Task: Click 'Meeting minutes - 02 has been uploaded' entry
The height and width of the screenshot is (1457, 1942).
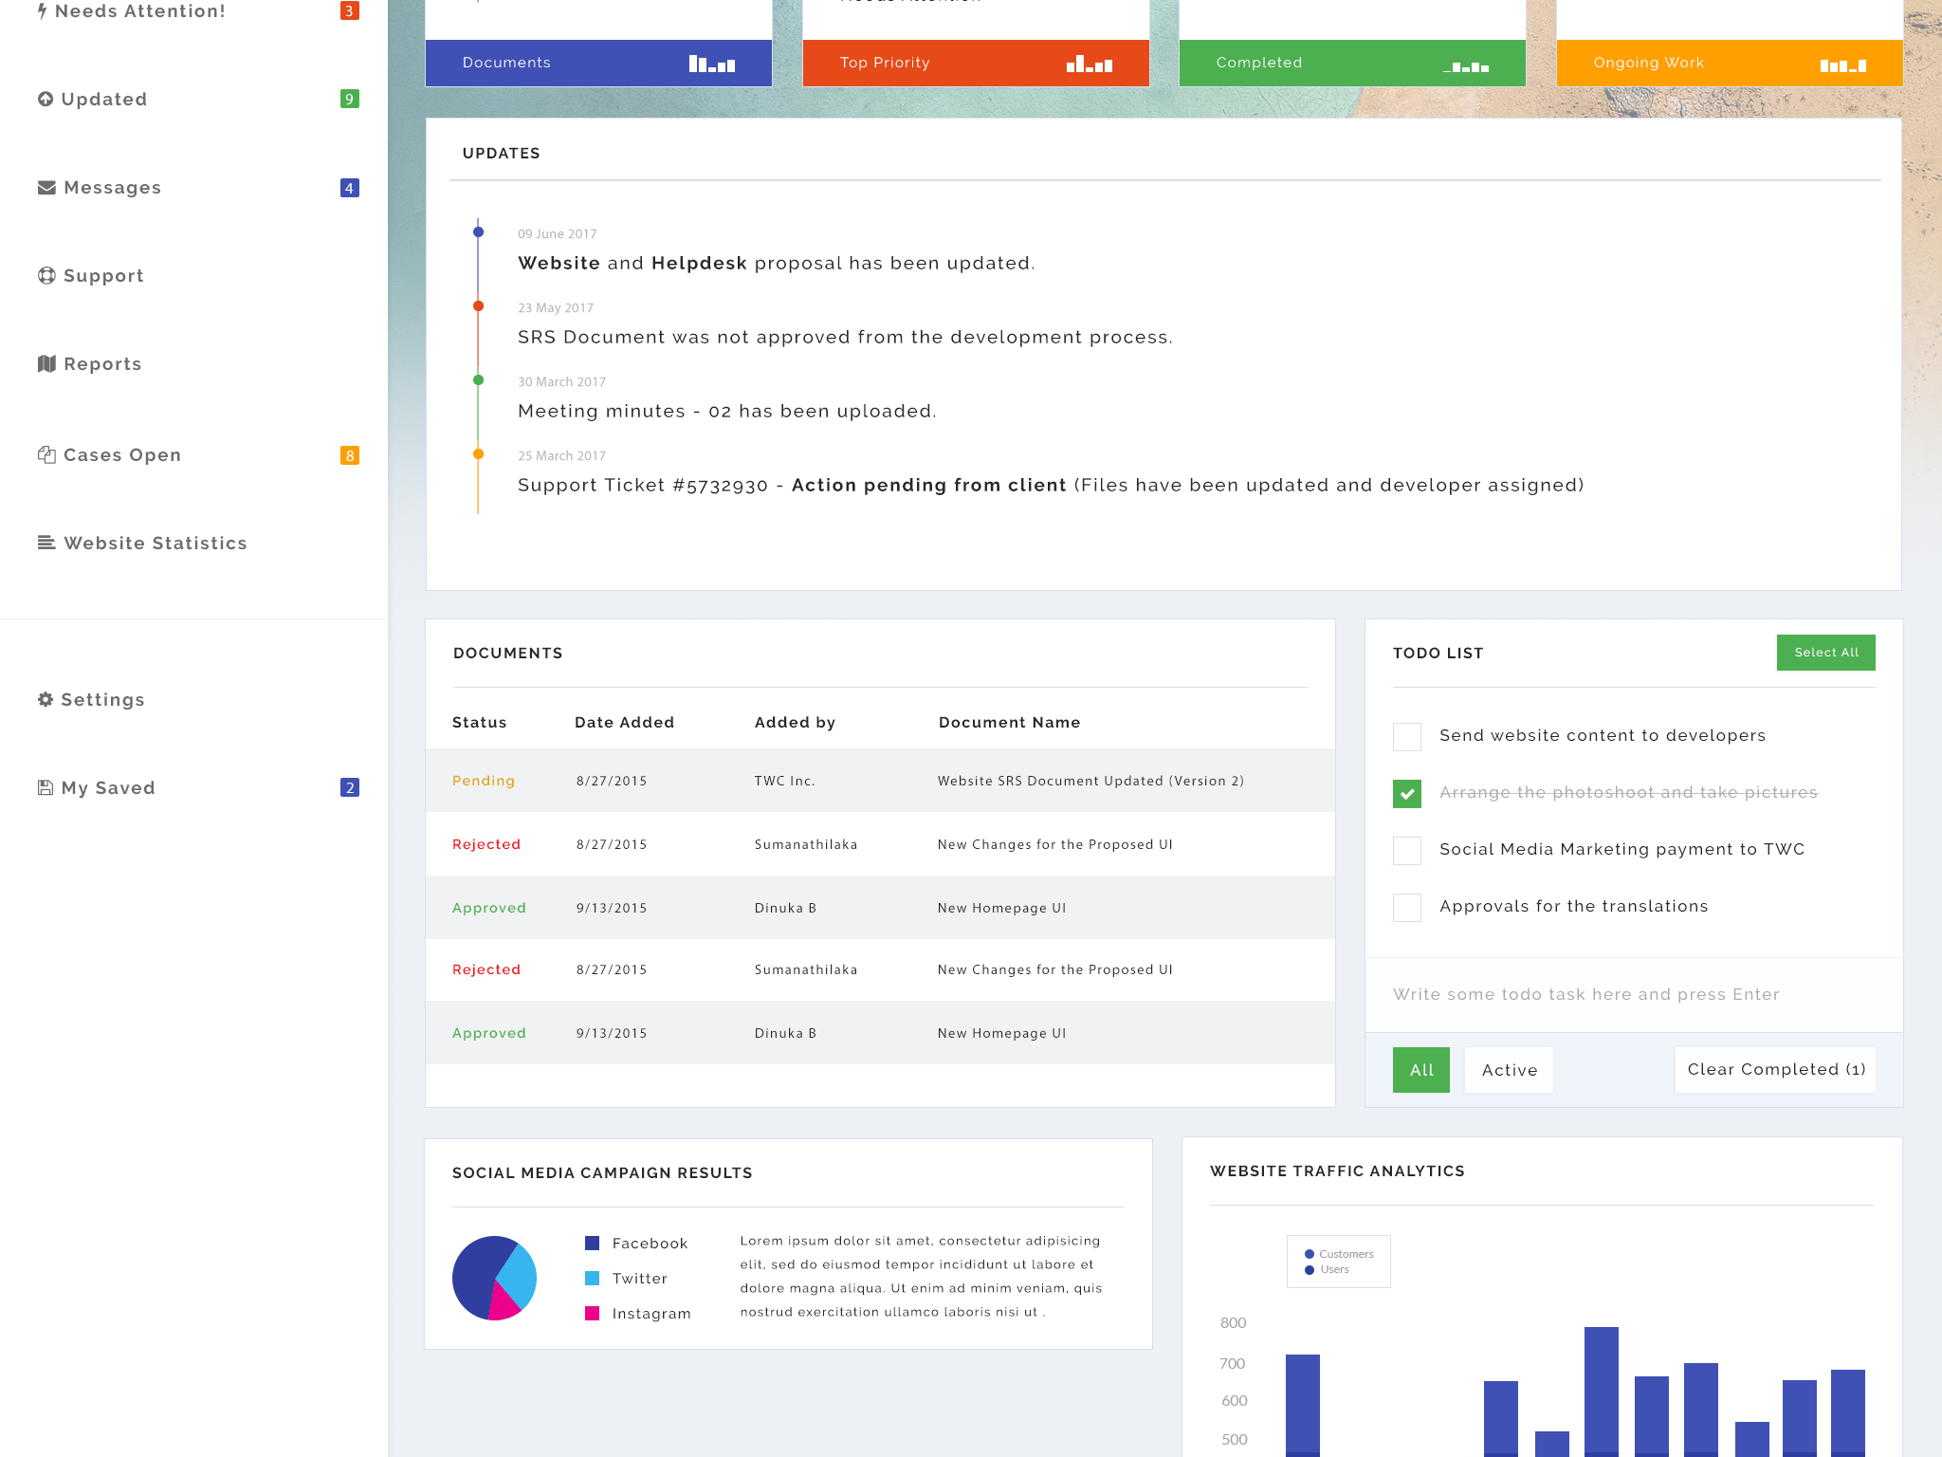Action: [727, 412]
